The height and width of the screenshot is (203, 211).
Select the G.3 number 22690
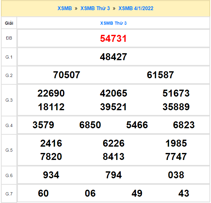[x=51, y=93]
